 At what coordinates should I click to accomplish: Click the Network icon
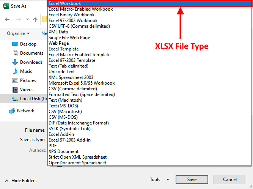point(12,111)
